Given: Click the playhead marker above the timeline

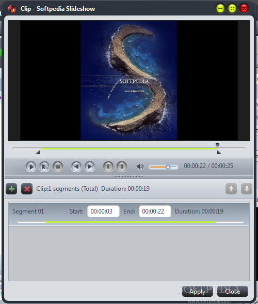Looking at the screenshot, I should 218,145.
